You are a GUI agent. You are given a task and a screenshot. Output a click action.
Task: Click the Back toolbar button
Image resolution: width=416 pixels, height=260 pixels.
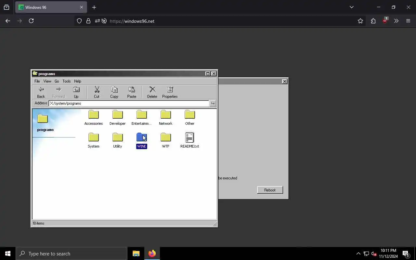point(41,92)
